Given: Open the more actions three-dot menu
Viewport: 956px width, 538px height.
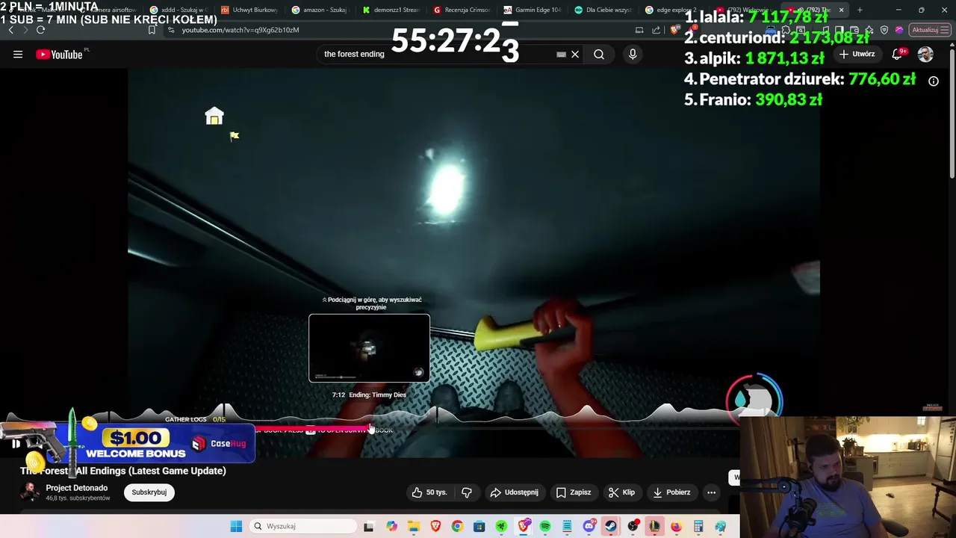Looking at the screenshot, I should click(711, 492).
